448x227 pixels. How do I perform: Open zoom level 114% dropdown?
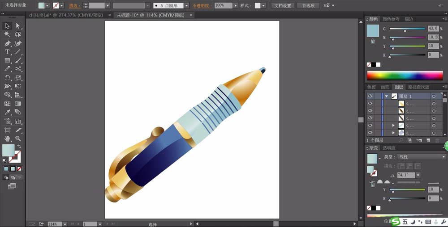pos(65,224)
